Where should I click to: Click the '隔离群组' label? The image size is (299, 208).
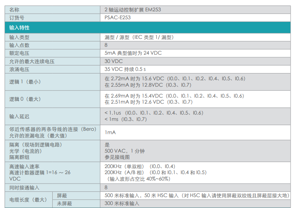pos(19,158)
